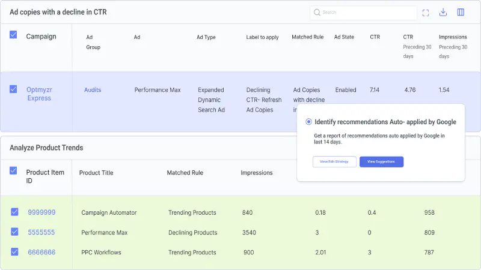Image resolution: width=481 pixels, height=270 pixels.
Task: Click the Matched Rule header in Product Trends
Action: coord(185,173)
